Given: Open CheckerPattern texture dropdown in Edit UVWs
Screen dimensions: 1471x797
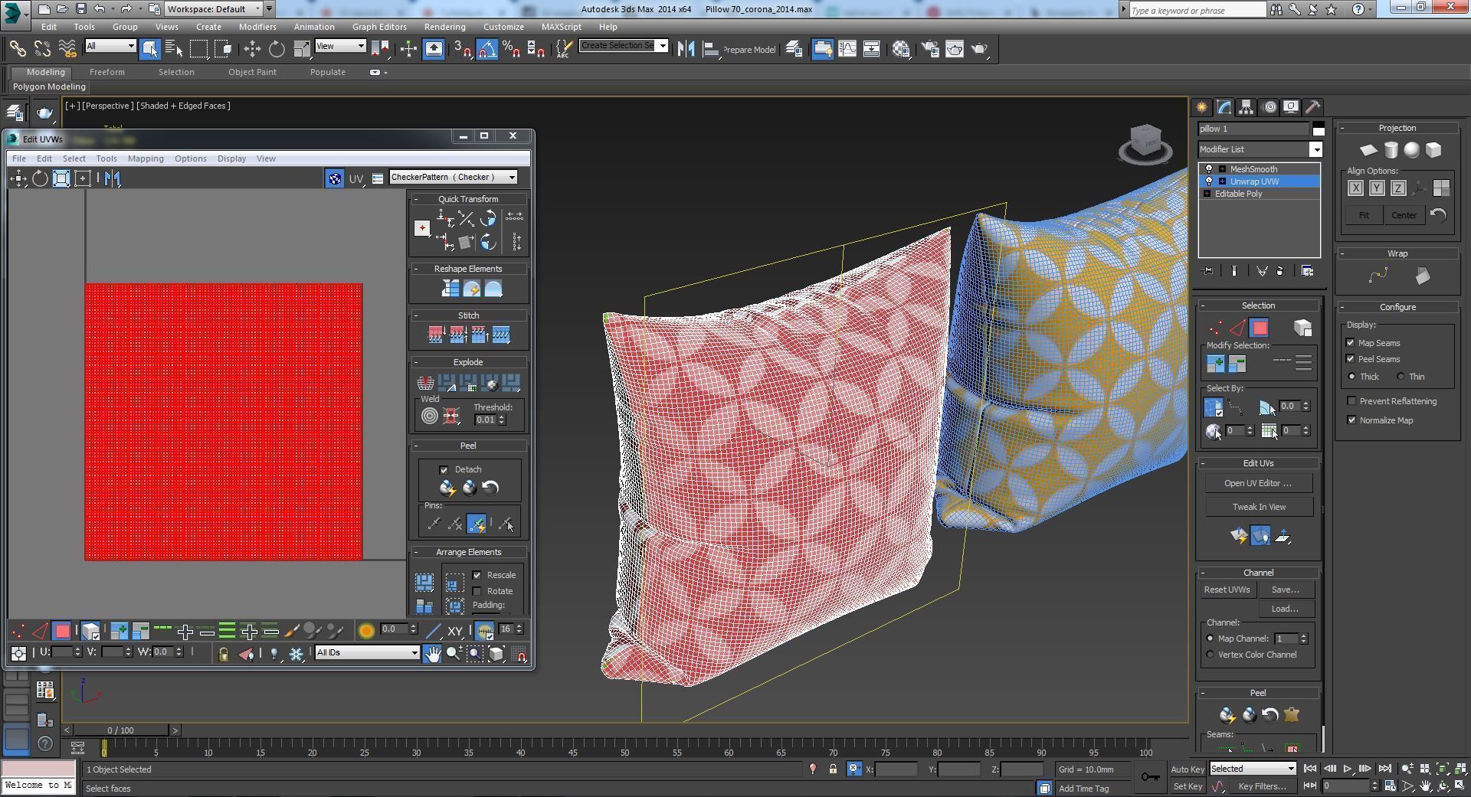Looking at the screenshot, I should [453, 177].
